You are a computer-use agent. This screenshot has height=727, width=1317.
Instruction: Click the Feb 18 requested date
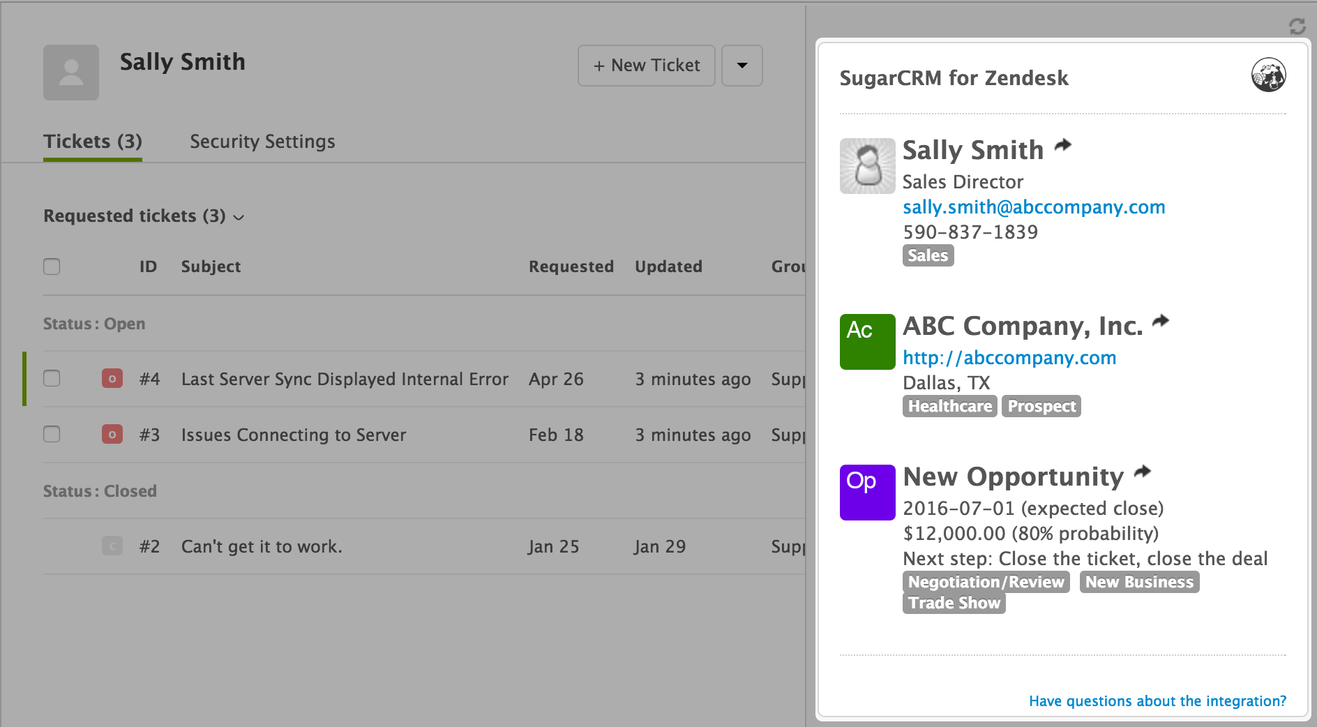tap(556, 435)
